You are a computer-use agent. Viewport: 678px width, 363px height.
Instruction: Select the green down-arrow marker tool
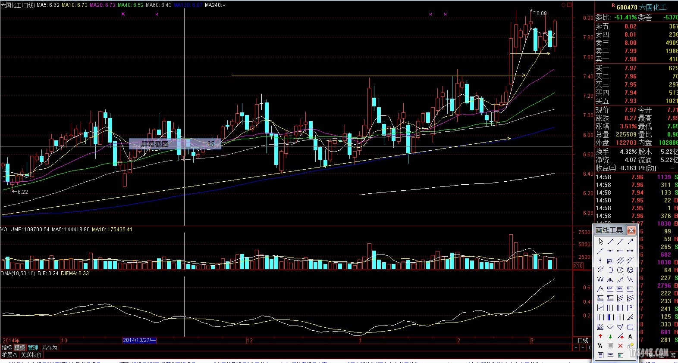click(610, 336)
